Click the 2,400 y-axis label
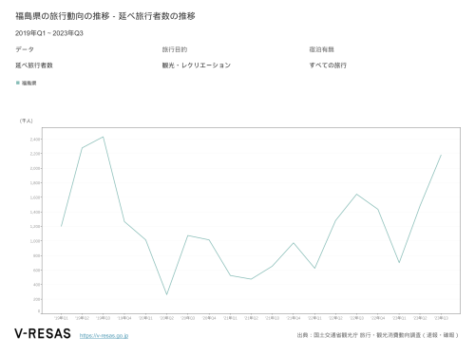Screen dimensions: 475x356 click(x=35, y=140)
